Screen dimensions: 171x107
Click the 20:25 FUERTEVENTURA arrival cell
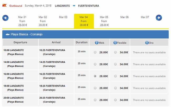click(56, 100)
